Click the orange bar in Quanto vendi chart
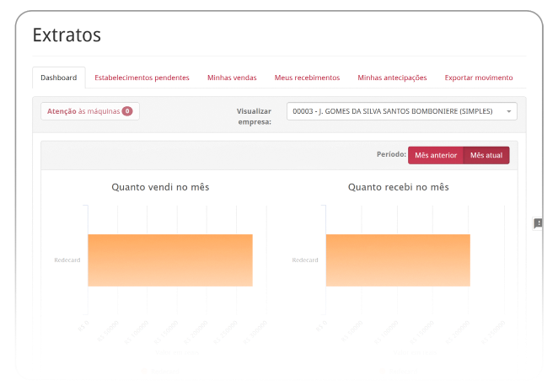This screenshot has height=391, width=558. [x=170, y=260]
